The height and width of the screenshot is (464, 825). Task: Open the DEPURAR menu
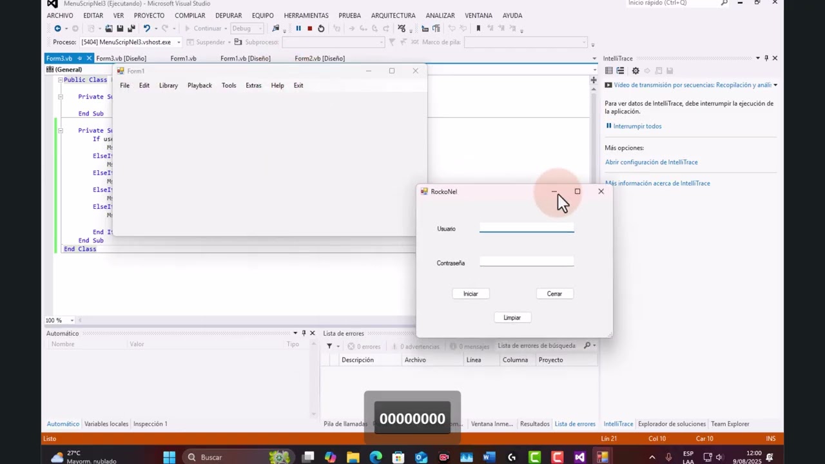229,15
